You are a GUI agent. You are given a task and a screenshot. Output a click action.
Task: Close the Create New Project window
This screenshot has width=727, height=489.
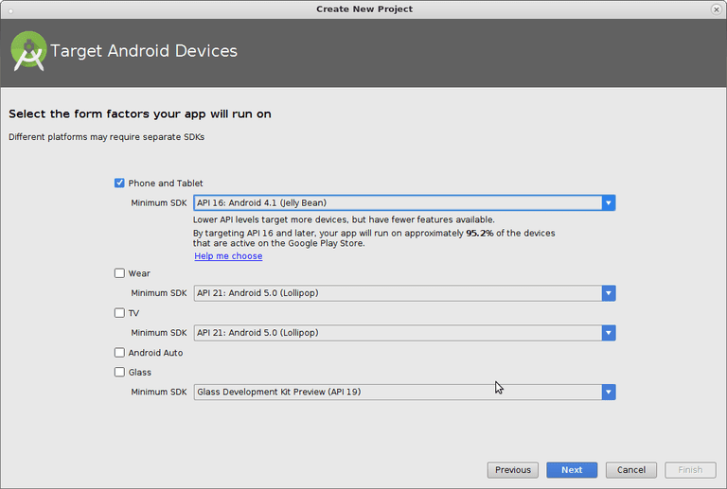pyautogui.click(x=717, y=9)
